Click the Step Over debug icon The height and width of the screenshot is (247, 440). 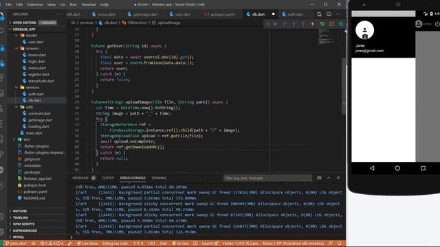284,24
